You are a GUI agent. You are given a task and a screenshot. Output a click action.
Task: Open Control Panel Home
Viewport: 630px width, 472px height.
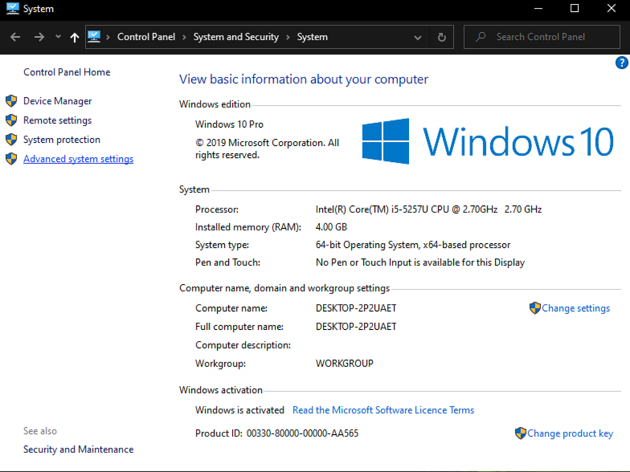67,72
